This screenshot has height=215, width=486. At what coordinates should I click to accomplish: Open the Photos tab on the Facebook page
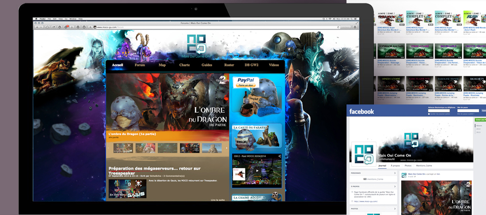pyautogui.click(x=408, y=166)
